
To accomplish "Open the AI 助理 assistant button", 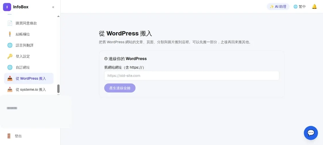I will [x=278, y=7].
